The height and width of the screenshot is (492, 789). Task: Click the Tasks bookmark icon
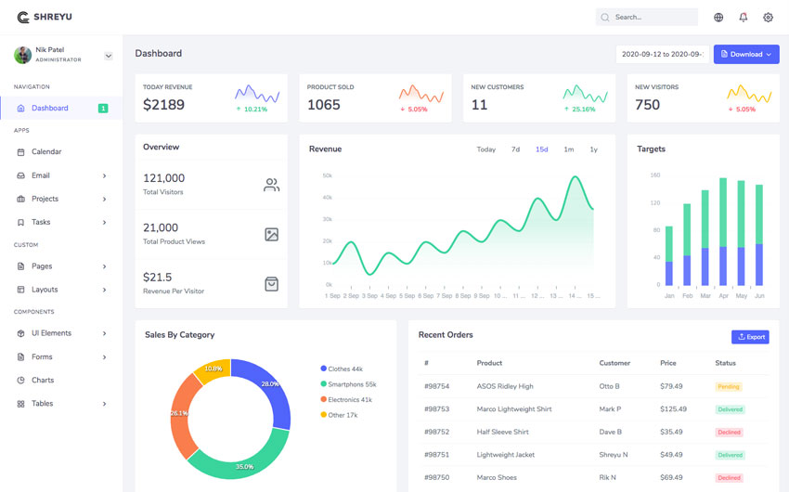pos(20,222)
